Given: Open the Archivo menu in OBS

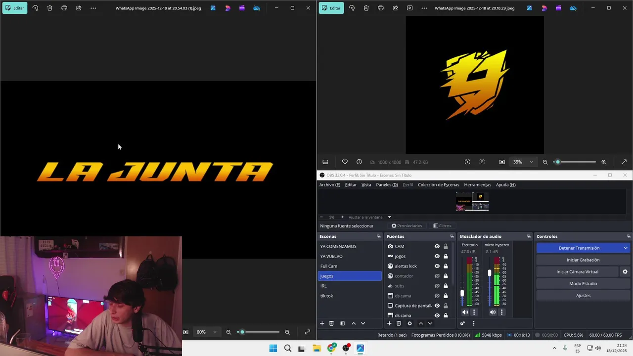Looking at the screenshot, I should pos(330,184).
